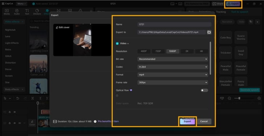Image resolution: width=264 pixels, height=136 pixels.
Task: Click Pro features for FREE
Action: 197,4
